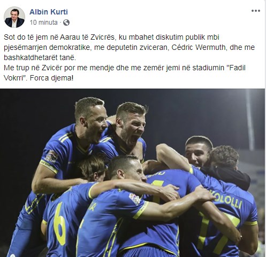Open the team celebration photo in viewer
This screenshot has height=257, width=266.
[x=132, y=173]
